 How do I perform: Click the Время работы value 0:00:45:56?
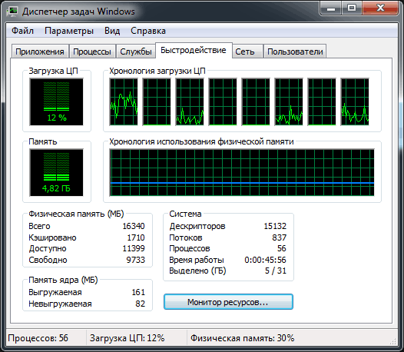[x=266, y=260]
